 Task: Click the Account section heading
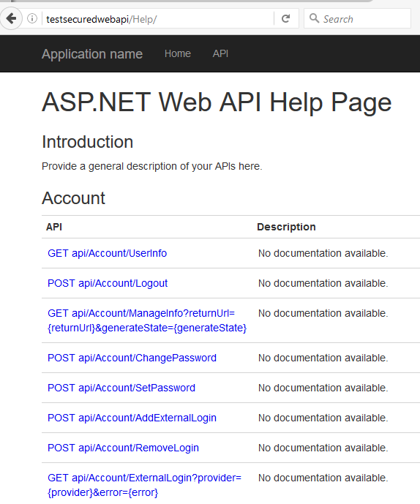pyautogui.click(x=73, y=198)
